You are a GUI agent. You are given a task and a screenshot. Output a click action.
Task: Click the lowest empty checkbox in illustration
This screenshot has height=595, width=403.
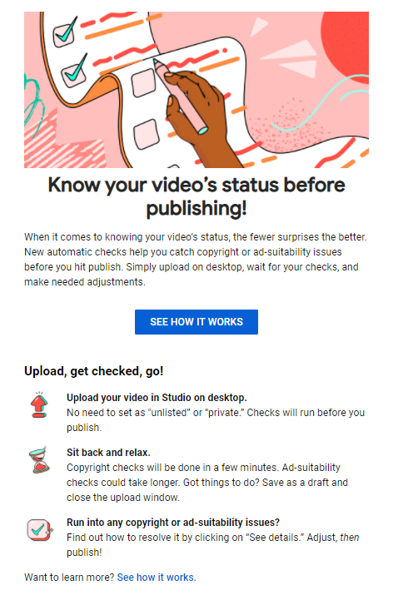click(x=146, y=134)
